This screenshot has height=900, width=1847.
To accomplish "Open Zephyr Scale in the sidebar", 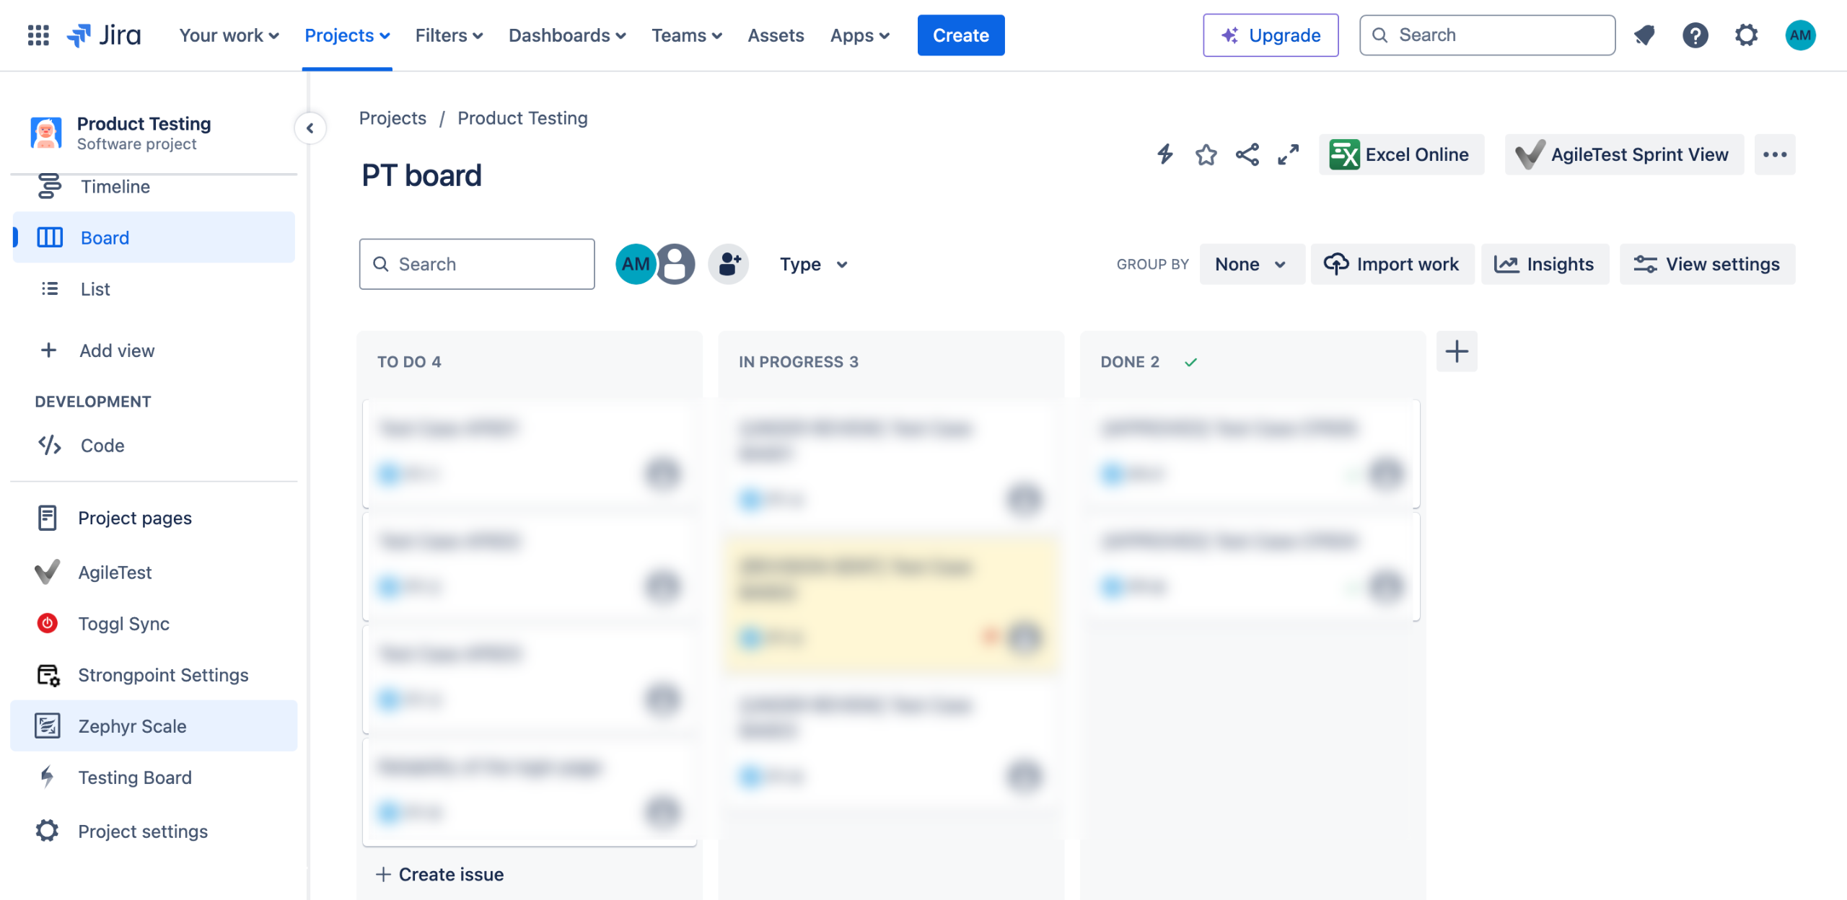I will pyautogui.click(x=133, y=726).
